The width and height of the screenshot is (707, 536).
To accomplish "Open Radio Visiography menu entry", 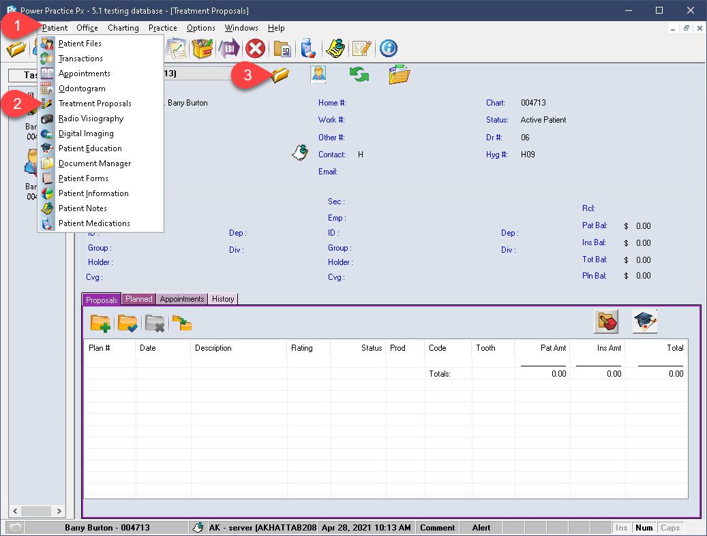I will pos(100,119).
